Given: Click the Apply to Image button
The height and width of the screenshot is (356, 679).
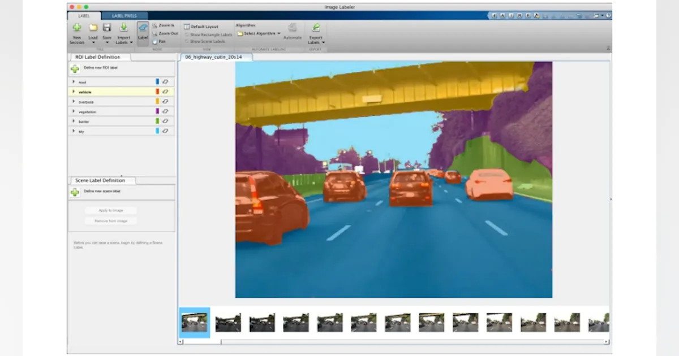Looking at the screenshot, I should tap(111, 210).
